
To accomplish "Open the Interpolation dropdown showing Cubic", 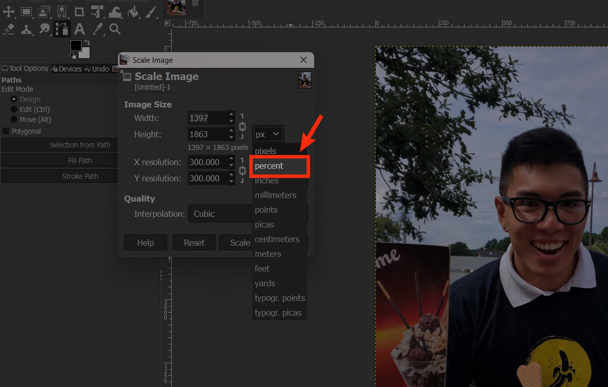I will (x=221, y=214).
